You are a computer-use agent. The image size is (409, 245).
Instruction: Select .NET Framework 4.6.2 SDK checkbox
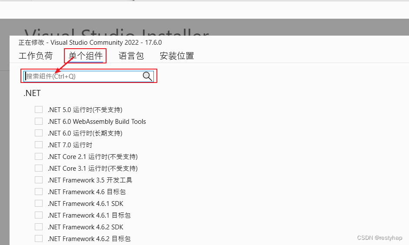pyautogui.click(x=39, y=227)
